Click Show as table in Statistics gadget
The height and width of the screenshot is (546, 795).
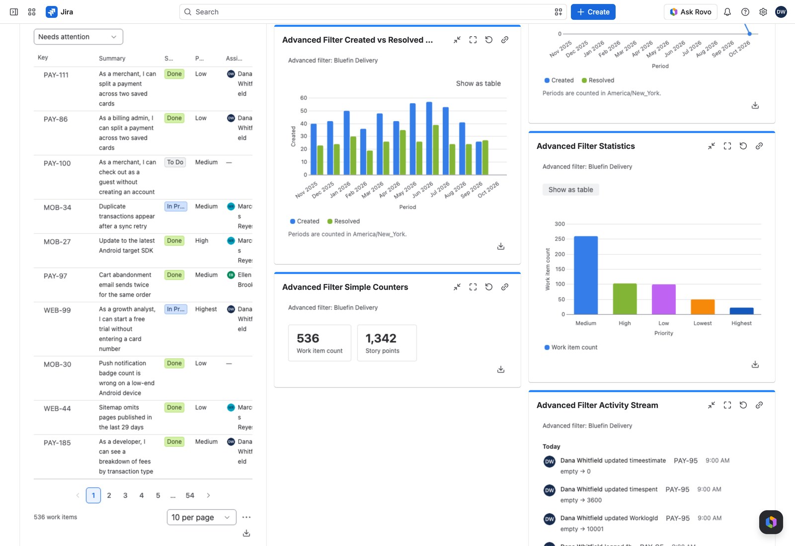point(571,190)
